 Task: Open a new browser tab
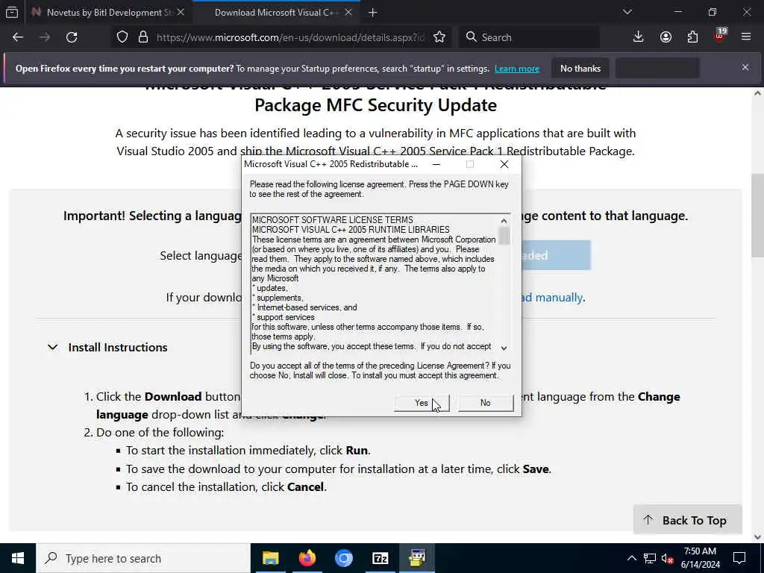click(x=373, y=13)
